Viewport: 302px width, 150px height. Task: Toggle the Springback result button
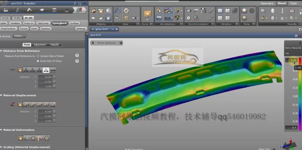tap(59, 23)
